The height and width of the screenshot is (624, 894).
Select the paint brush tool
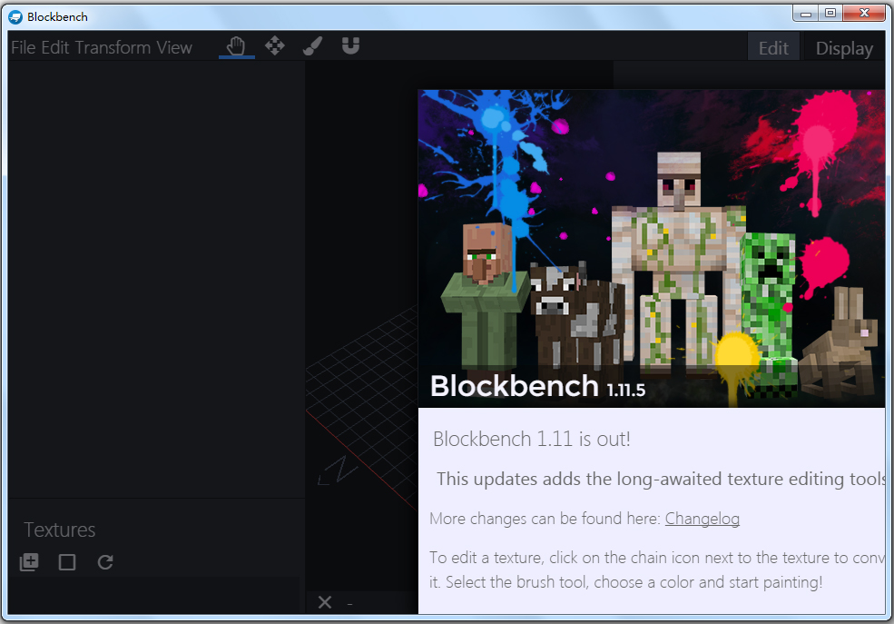(312, 45)
